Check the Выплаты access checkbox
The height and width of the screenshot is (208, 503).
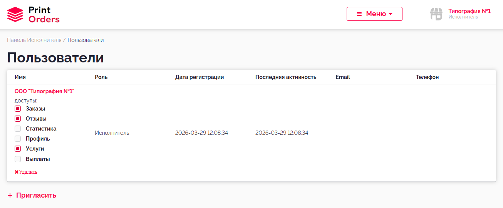coord(18,159)
